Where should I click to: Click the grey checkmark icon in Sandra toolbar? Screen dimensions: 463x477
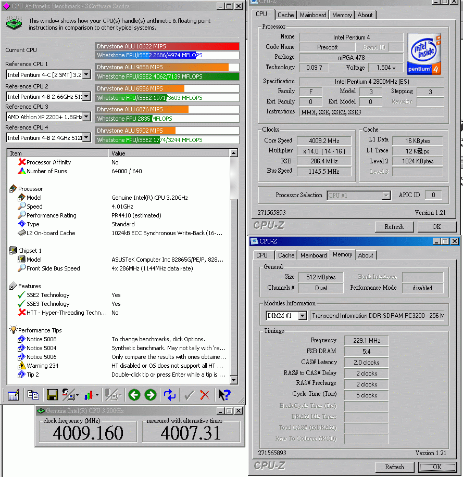point(189,395)
